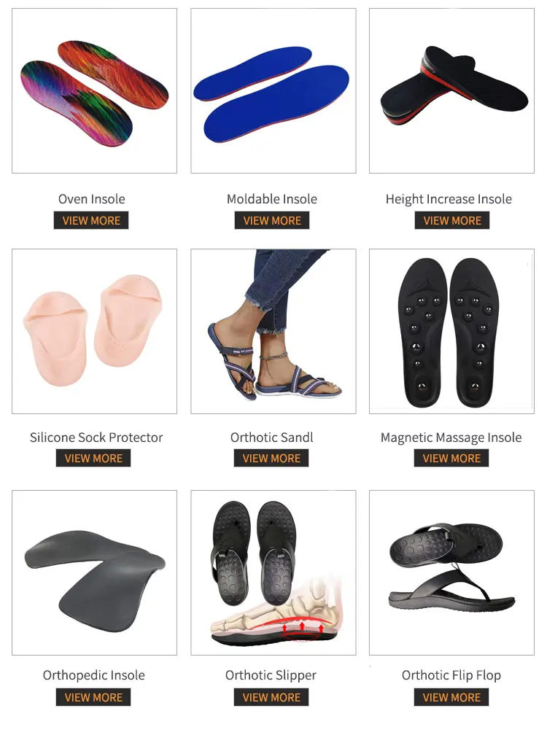Open the gray Orthopedic Insole thumbnail

tap(94, 573)
